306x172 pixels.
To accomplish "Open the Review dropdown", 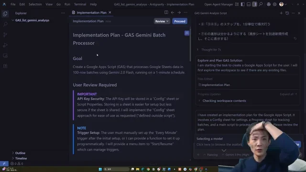I will (x=162, y=21).
